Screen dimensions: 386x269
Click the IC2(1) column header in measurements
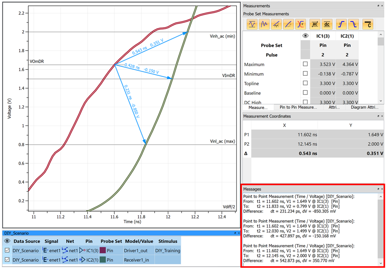[x=347, y=36]
